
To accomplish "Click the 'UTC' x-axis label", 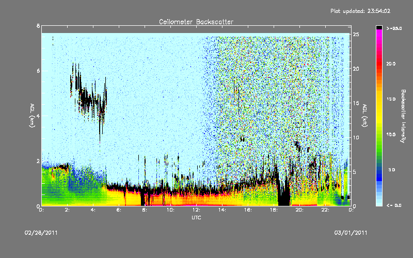I will click(196, 217).
